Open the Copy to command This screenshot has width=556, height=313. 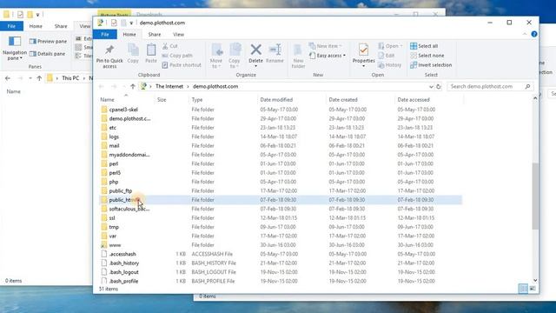(235, 56)
